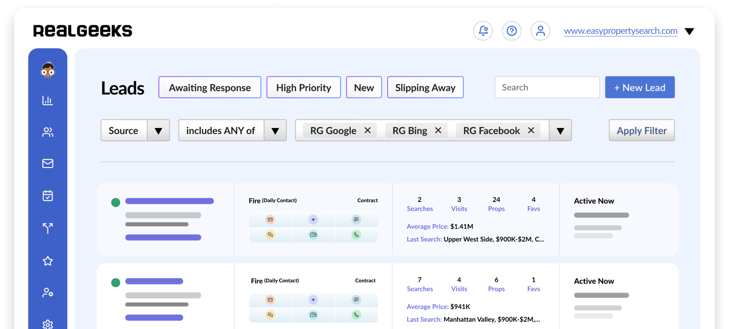Image resolution: width=729 pixels, height=329 pixels.
Task: Enable the High Priority filter
Action: click(303, 87)
